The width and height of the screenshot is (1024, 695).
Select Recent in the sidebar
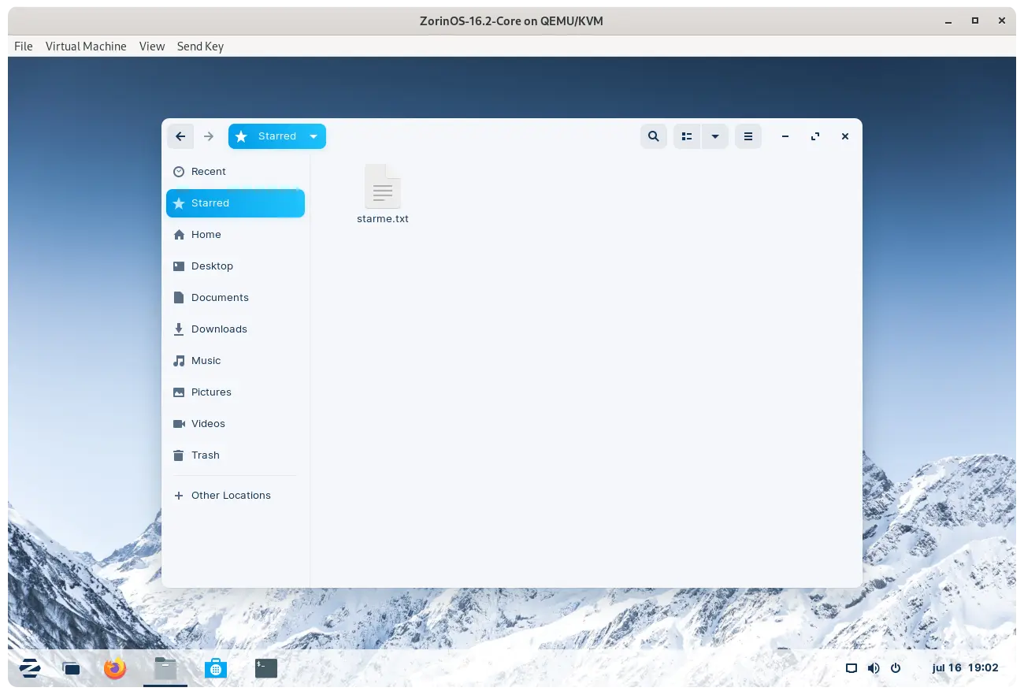(236, 171)
